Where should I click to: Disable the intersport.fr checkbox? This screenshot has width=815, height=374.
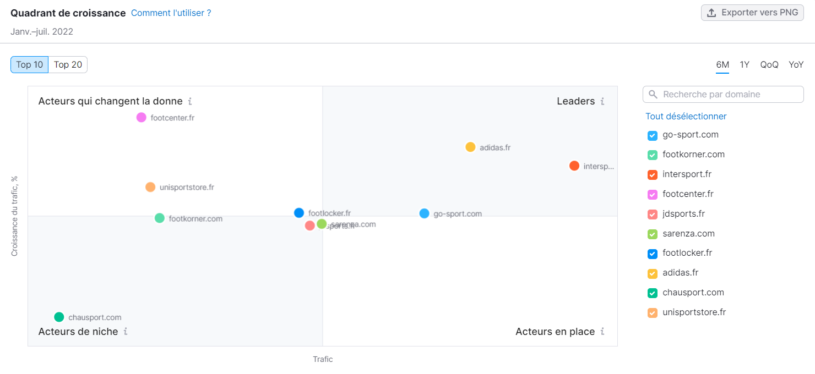[x=652, y=174]
